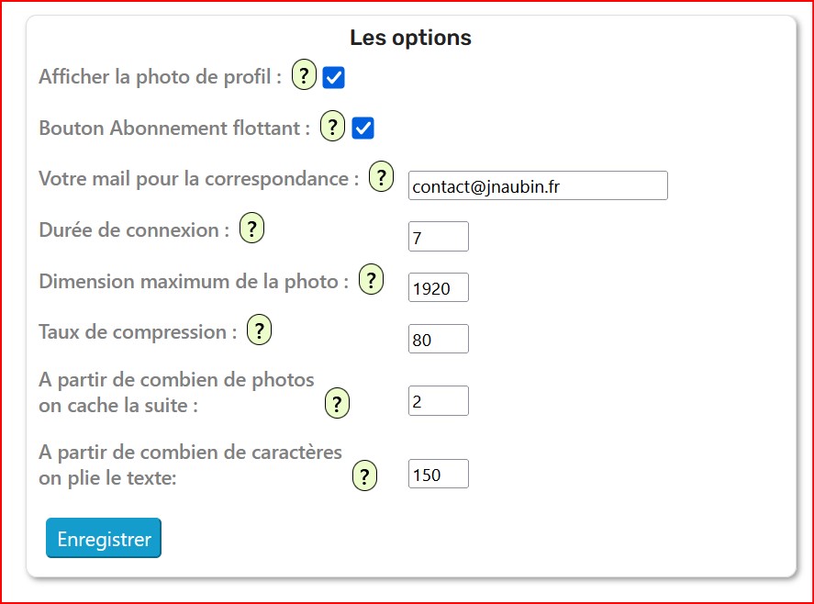Viewport: 814px width, 604px height.
Task: Open help icon for caractères on plie le texte
Action: (x=365, y=476)
